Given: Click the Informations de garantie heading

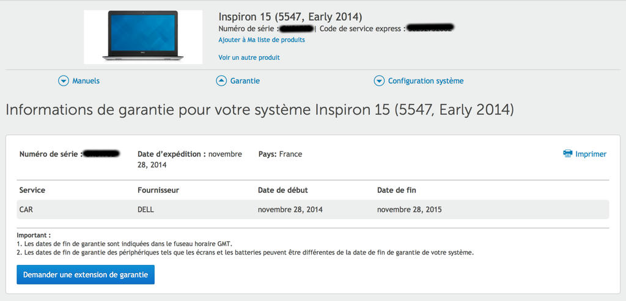Looking at the screenshot, I should [259, 110].
